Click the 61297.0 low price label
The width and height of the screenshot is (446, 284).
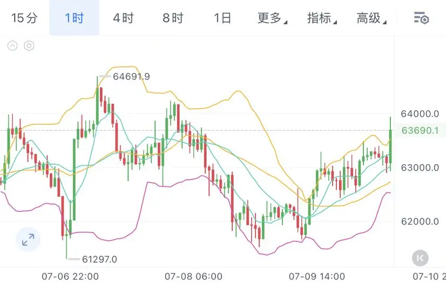[x=99, y=259]
